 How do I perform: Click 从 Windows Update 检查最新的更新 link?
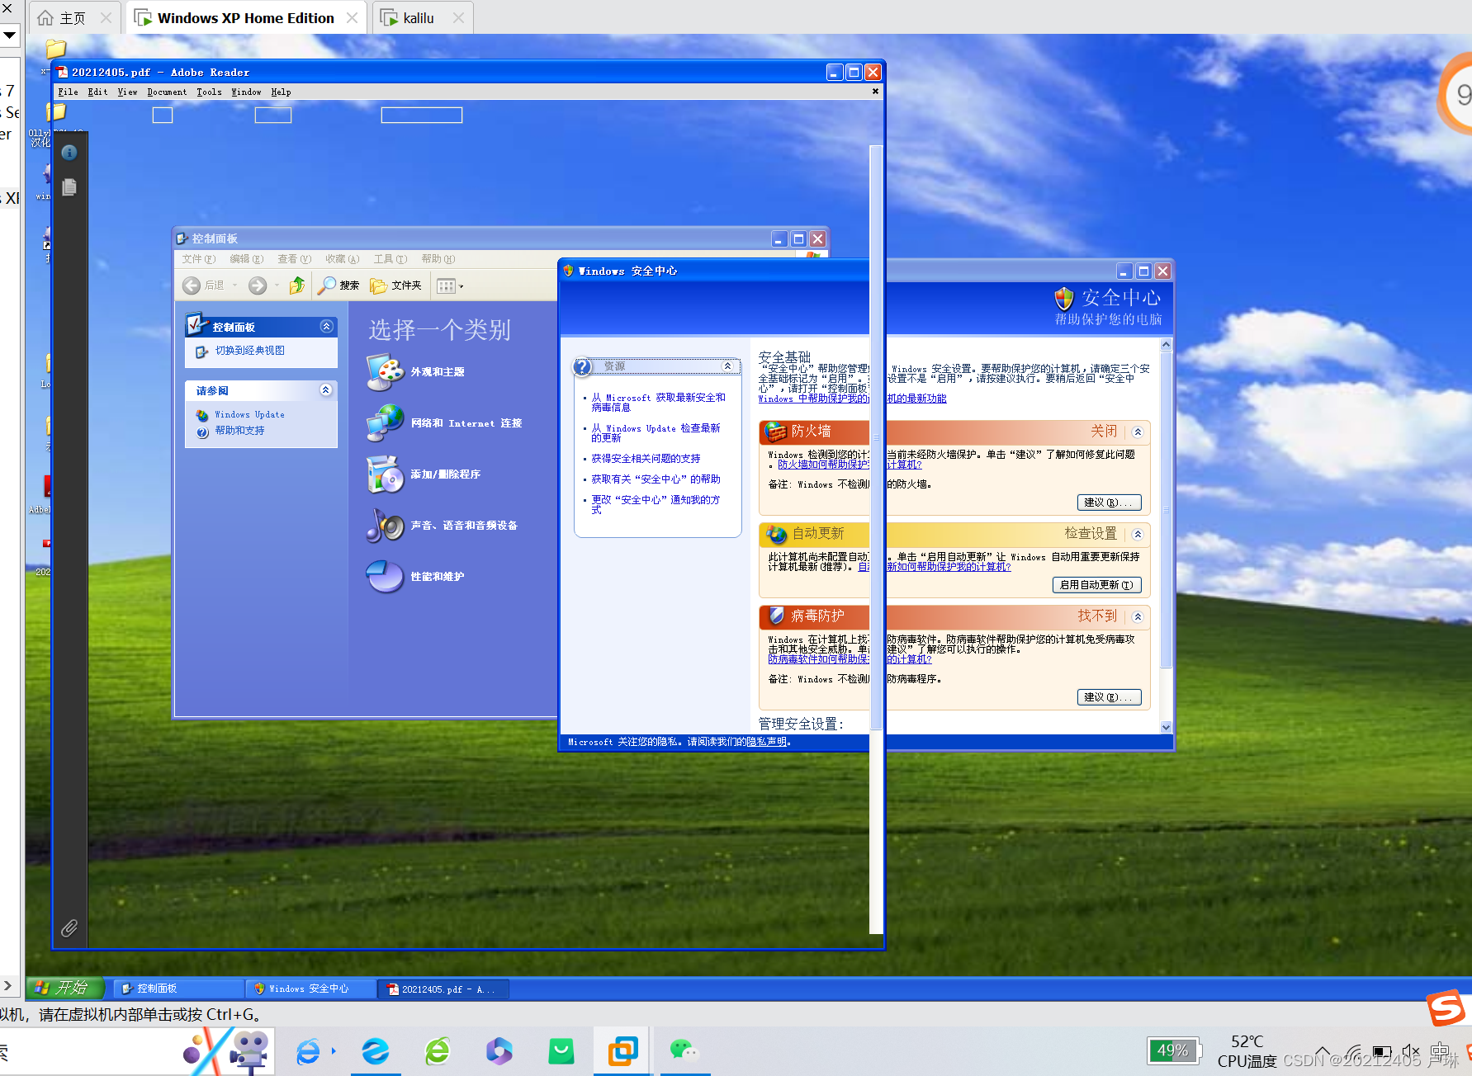(656, 432)
